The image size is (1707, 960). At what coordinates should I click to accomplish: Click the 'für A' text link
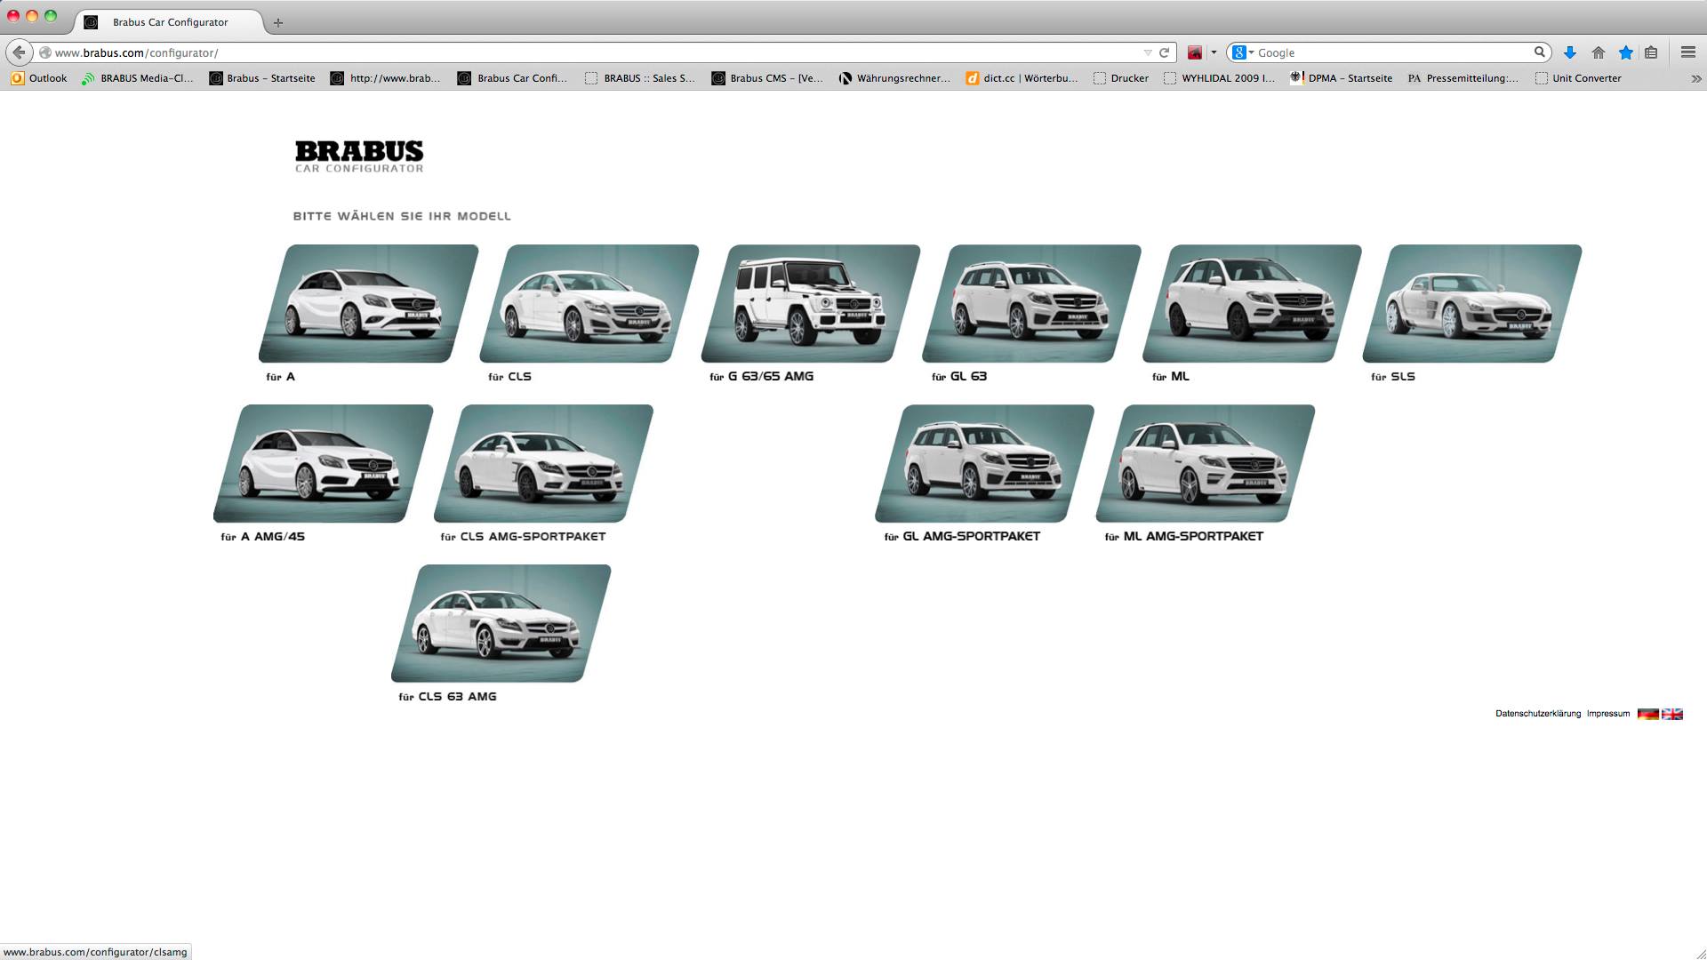(281, 377)
